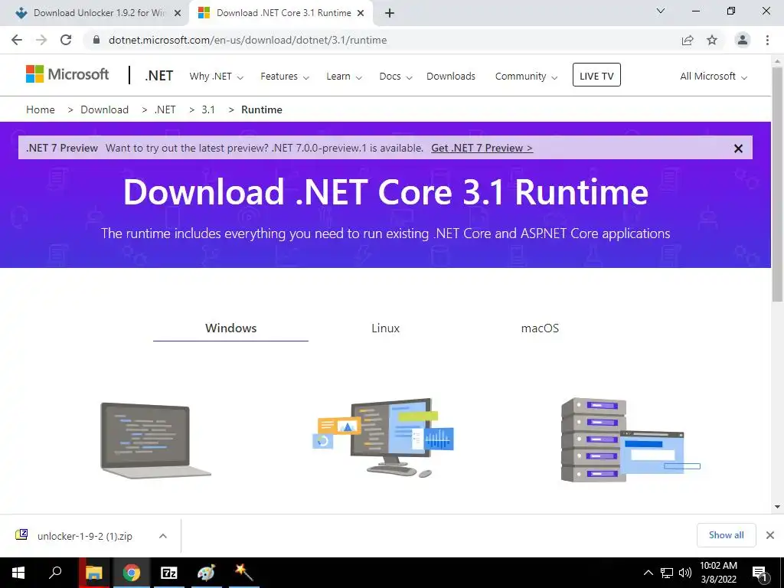Select the Windows tab
Image resolution: width=784 pixels, height=588 pixels.
230,328
